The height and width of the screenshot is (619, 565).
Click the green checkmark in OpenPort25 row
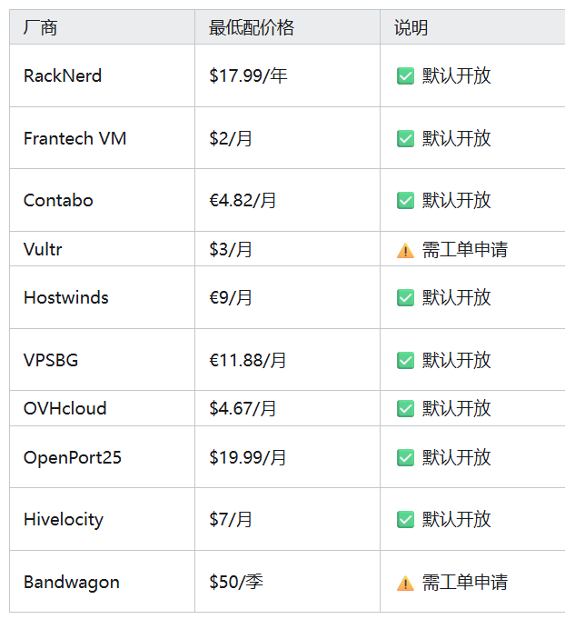tap(405, 458)
